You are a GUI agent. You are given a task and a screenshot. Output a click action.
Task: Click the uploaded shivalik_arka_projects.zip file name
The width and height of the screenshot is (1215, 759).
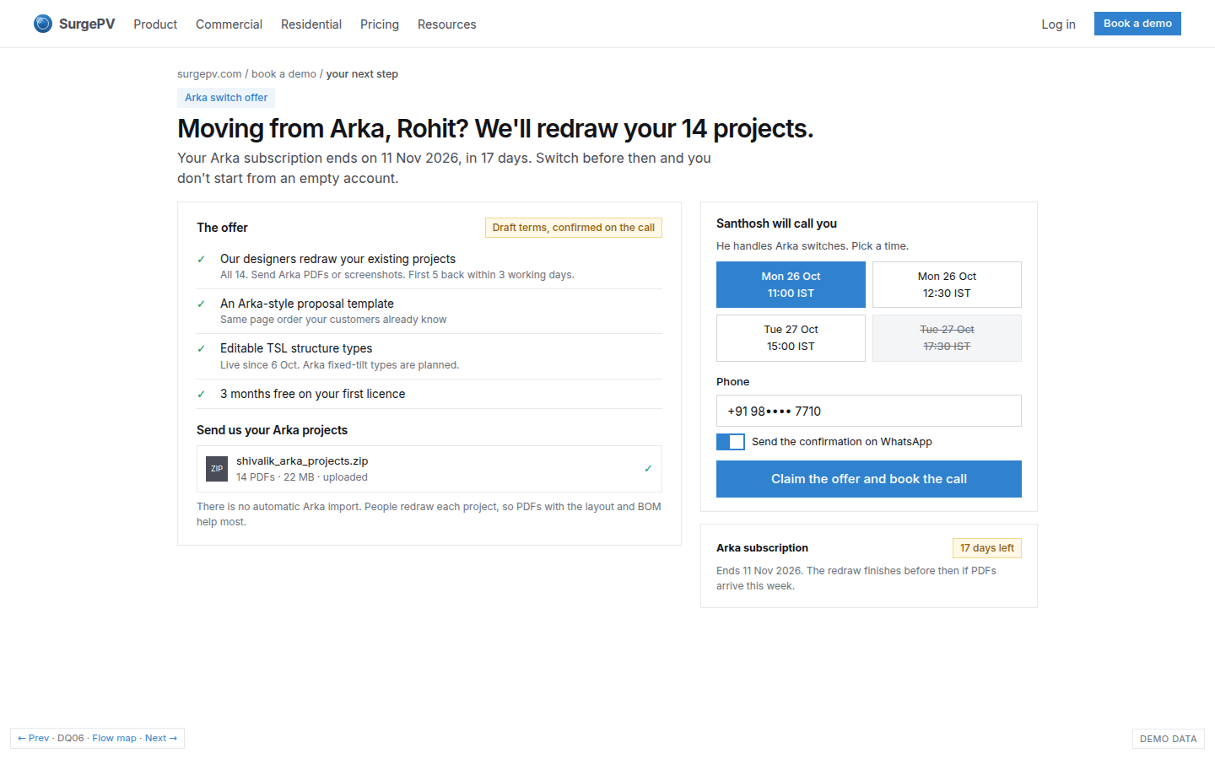point(302,461)
